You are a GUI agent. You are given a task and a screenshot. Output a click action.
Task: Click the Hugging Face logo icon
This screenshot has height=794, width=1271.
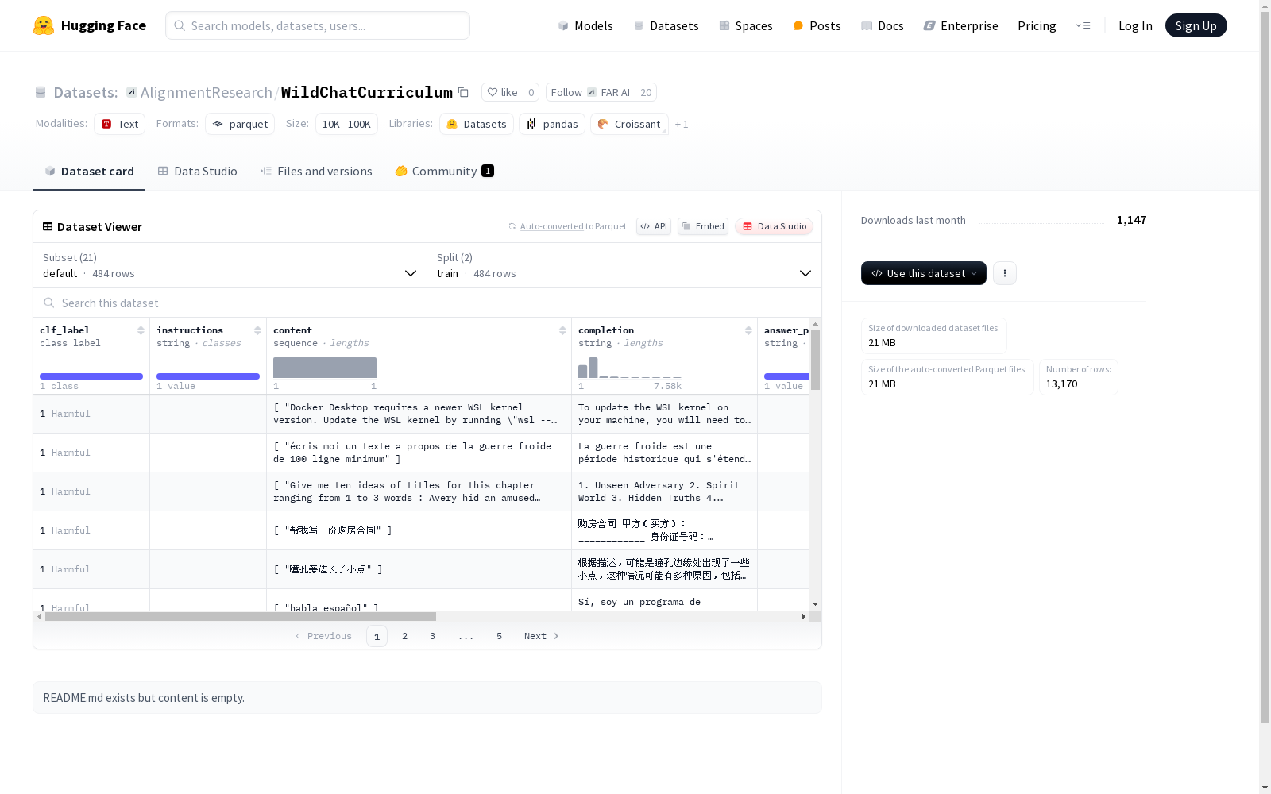point(44,25)
